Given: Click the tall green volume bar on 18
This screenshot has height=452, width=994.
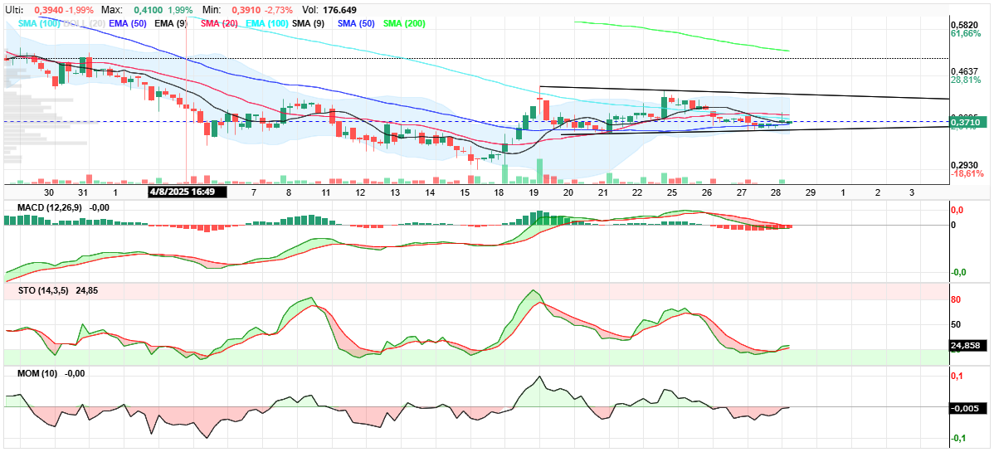Looking at the screenshot, I should (505, 174).
